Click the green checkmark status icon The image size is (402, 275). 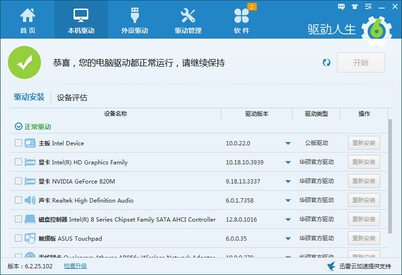click(x=25, y=62)
